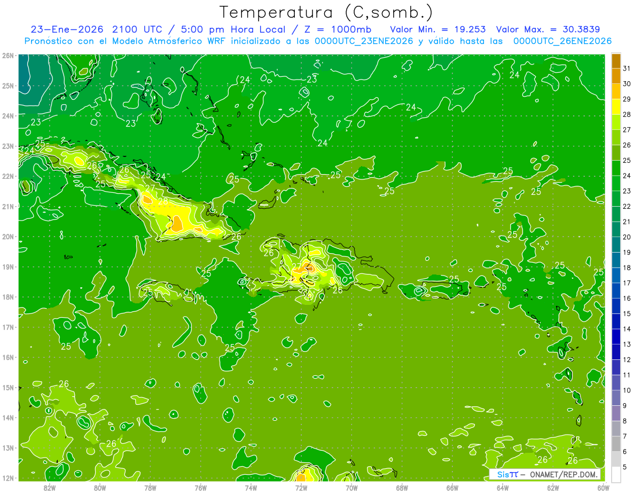
Task: Click the color scale label 11
Action: [x=627, y=375]
